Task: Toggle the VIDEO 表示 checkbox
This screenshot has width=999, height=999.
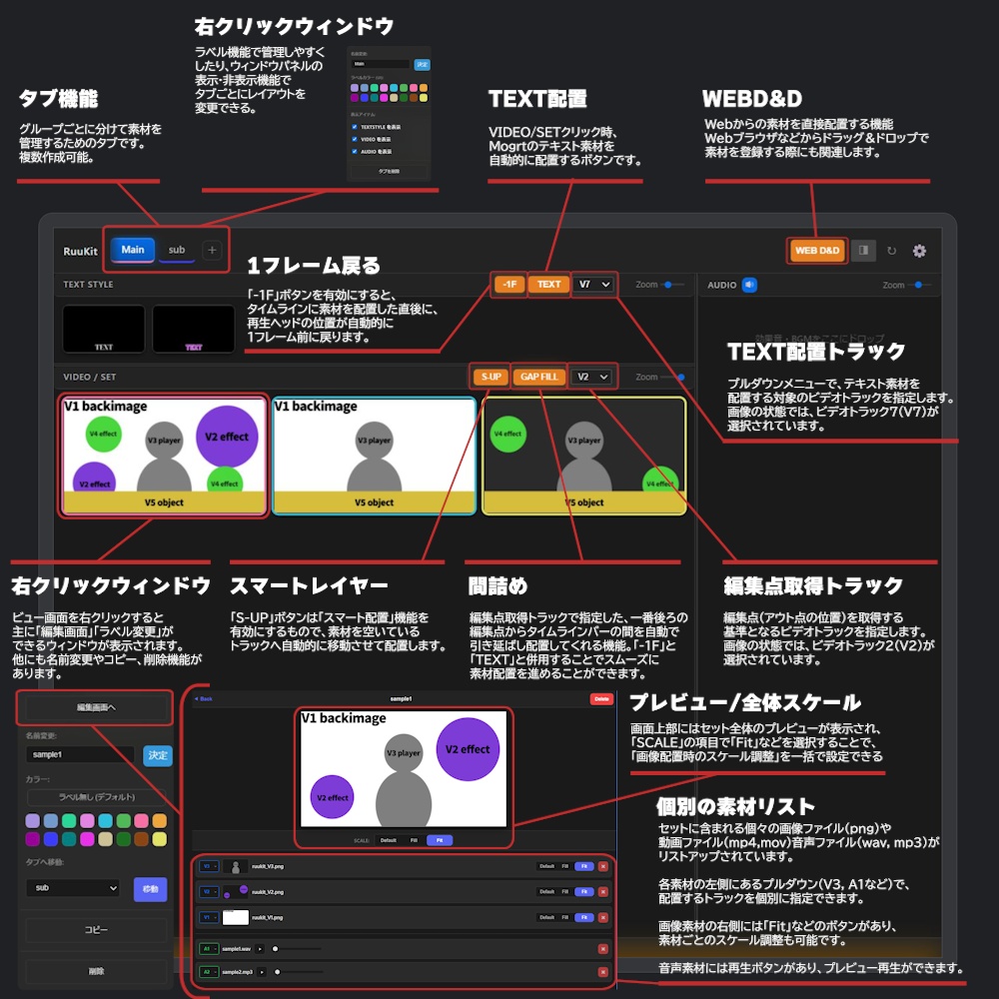Action: [354, 140]
